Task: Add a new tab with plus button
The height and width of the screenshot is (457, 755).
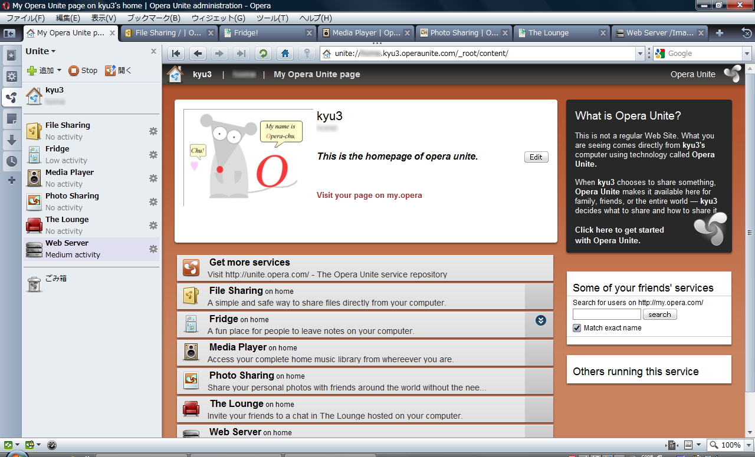Action: pos(720,33)
